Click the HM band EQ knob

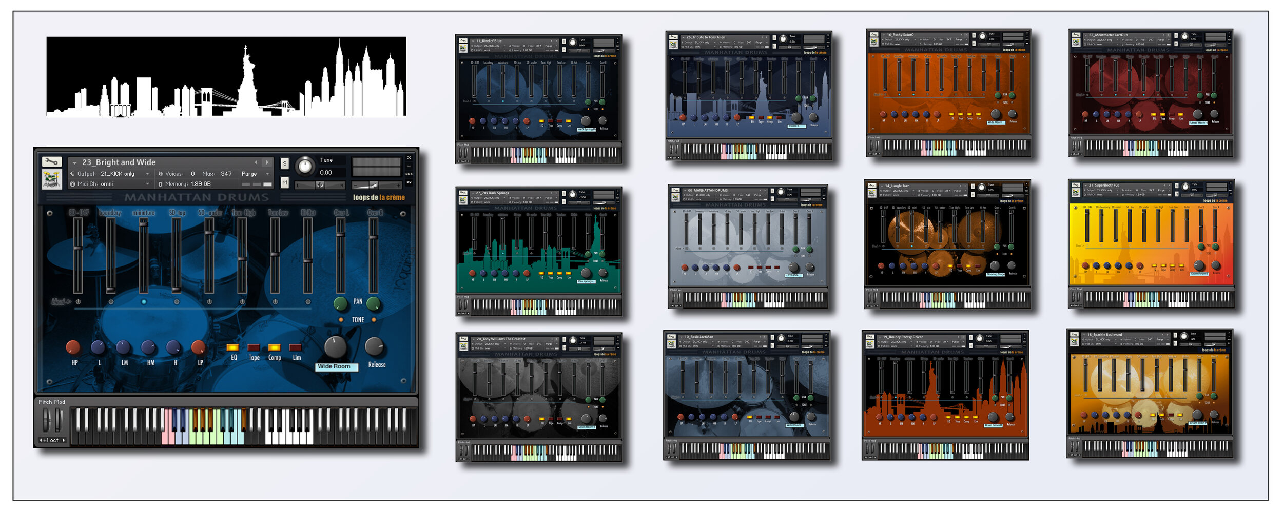click(x=148, y=347)
